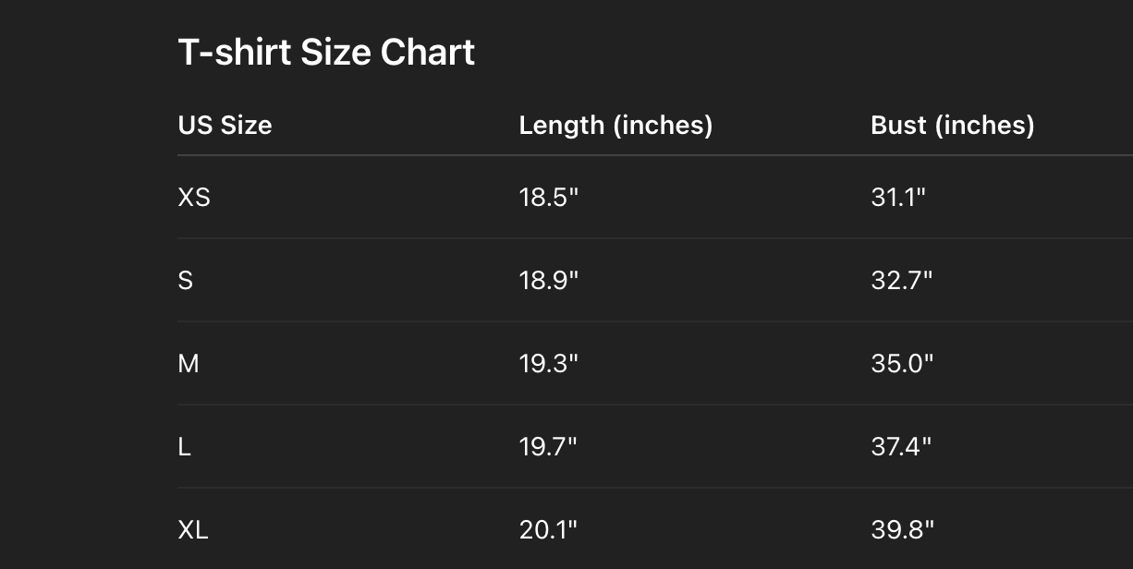This screenshot has width=1133, height=569.
Task: Click the M size cell
Action: coord(189,364)
